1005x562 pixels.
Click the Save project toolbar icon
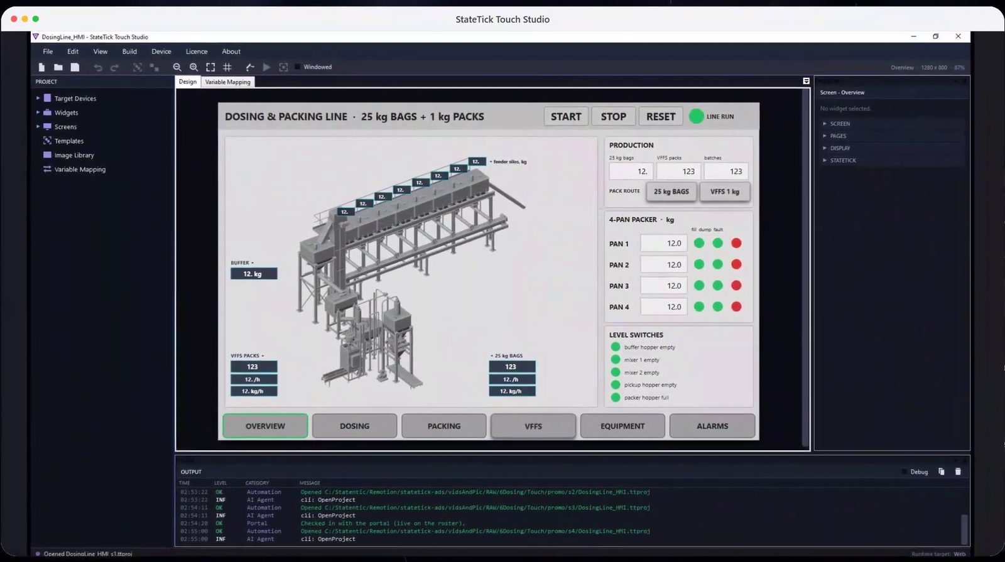point(75,67)
